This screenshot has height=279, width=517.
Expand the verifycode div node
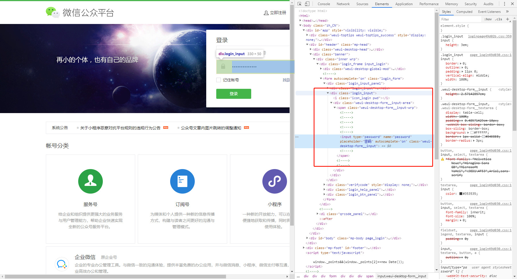(324, 185)
